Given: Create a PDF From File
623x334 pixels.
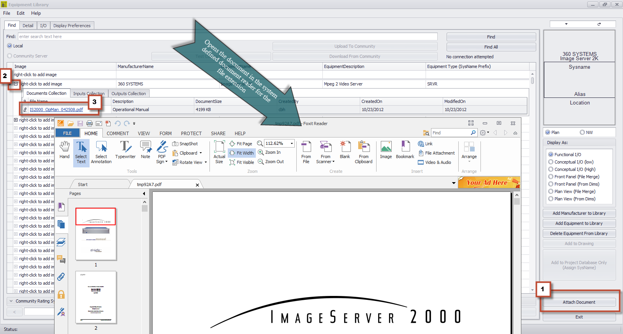Looking at the screenshot, I should coord(306,152).
